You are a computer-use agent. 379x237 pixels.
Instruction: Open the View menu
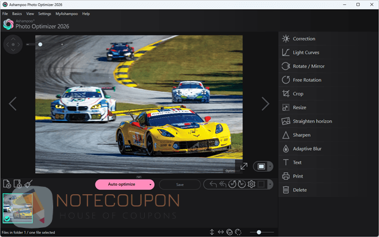click(x=30, y=14)
